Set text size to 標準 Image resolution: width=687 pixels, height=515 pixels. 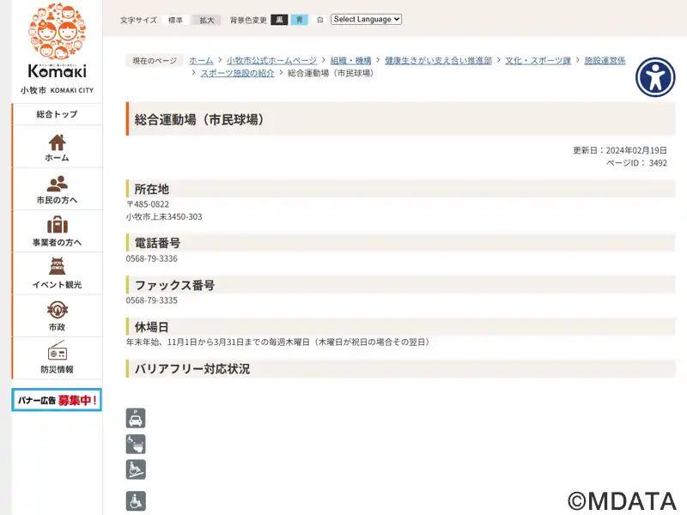[x=175, y=20]
